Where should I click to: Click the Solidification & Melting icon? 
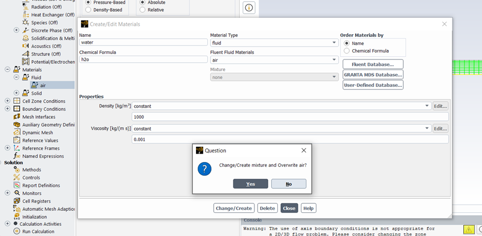(x=26, y=39)
